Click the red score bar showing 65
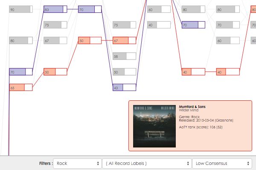Image resolution: width=256 pixels, height=170 pixels. (21, 88)
